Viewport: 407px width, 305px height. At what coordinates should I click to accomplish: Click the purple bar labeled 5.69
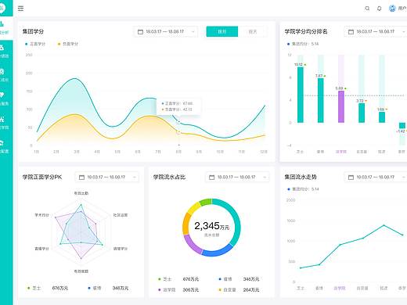tap(341, 106)
